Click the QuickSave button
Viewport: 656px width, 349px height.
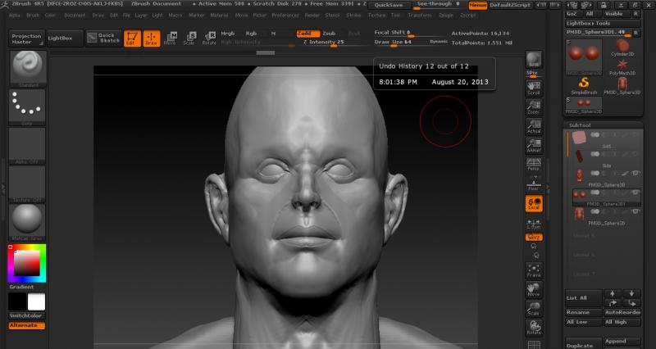point(389,5)
